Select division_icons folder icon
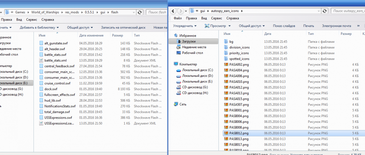This screenshot has height=155, width=365. point(226,47)
